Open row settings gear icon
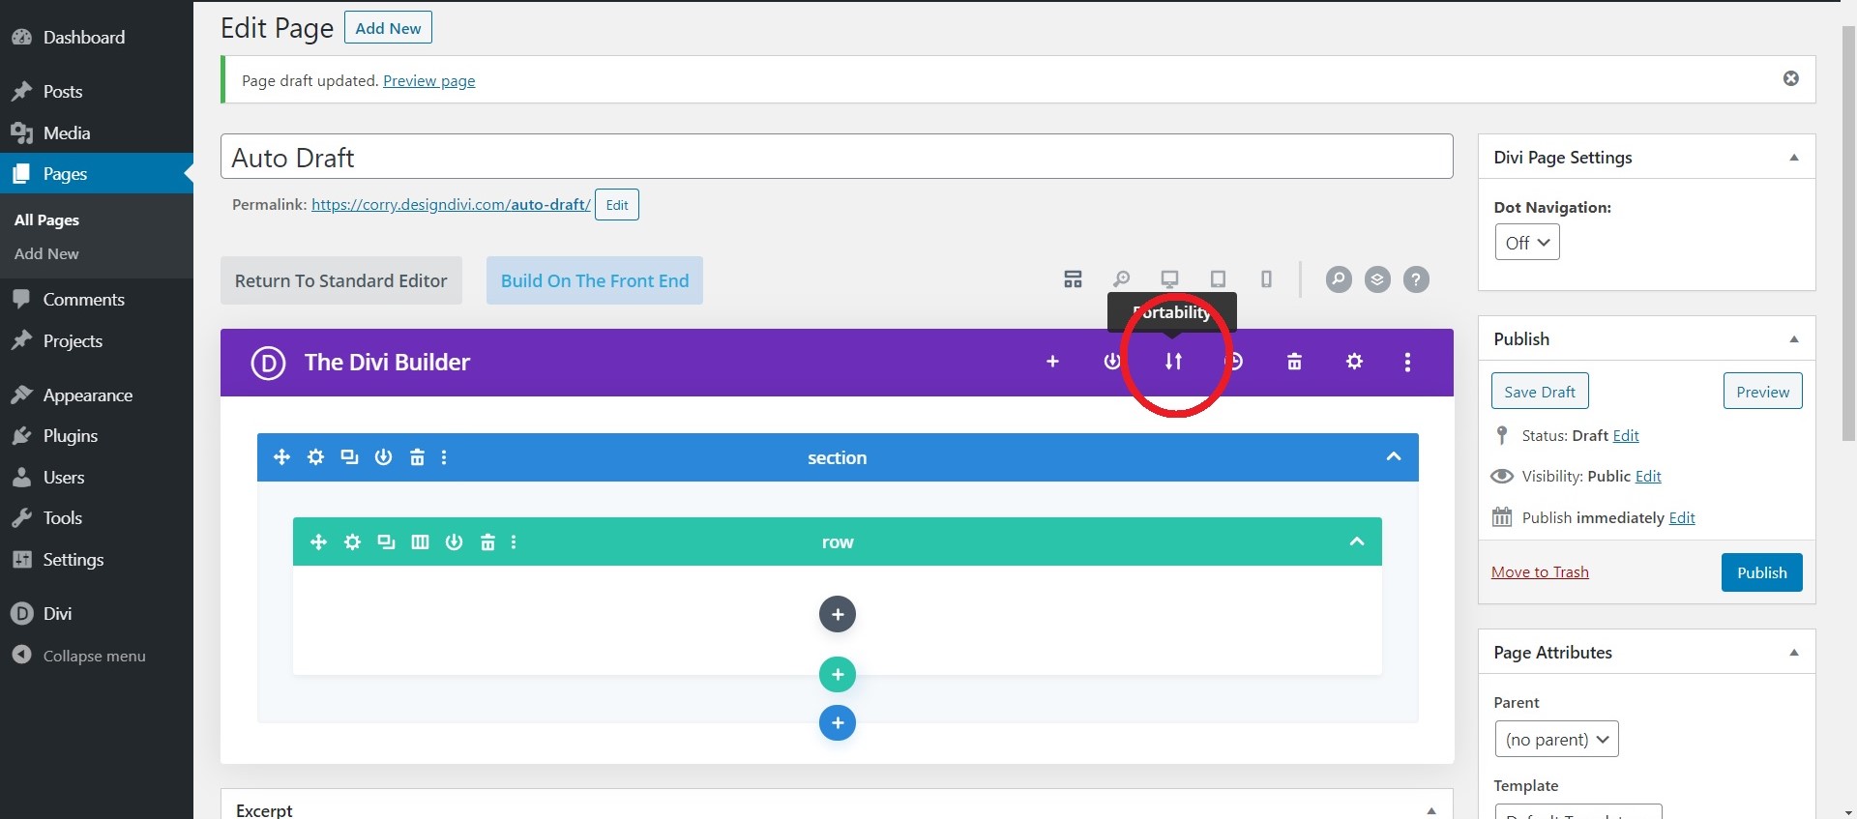This screenshot has width=1857, height=819. coord(352,542)
